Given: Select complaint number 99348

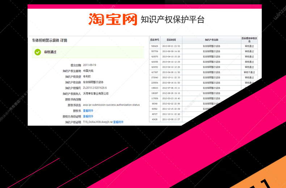Looking at the screenshot, I should [x=155, y=104].
